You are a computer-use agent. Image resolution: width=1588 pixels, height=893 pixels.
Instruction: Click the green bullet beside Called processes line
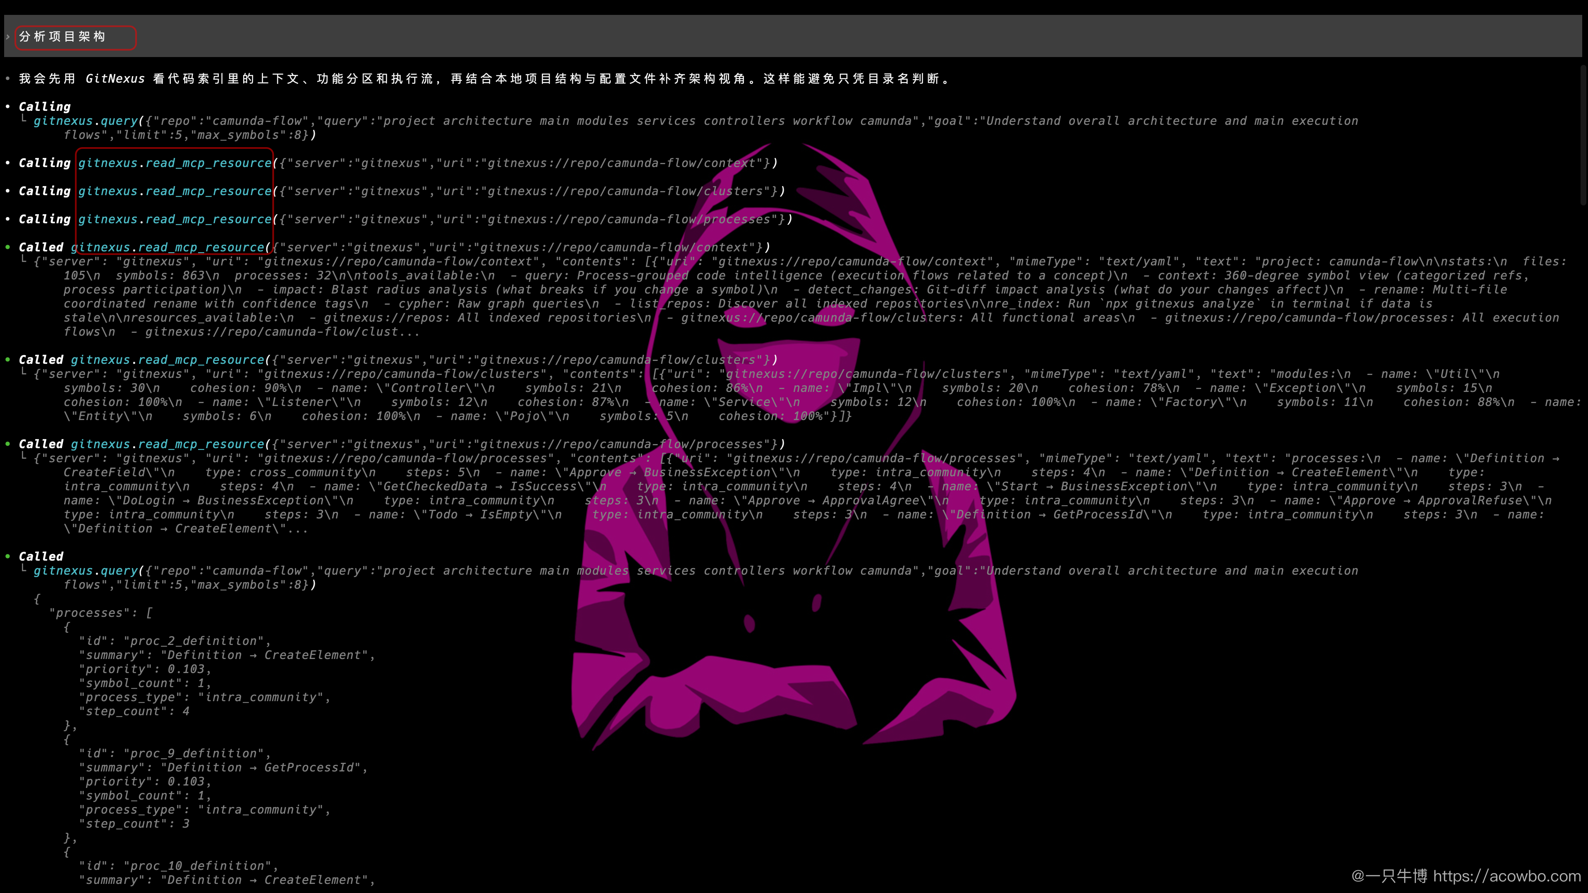tap(7, 444)
